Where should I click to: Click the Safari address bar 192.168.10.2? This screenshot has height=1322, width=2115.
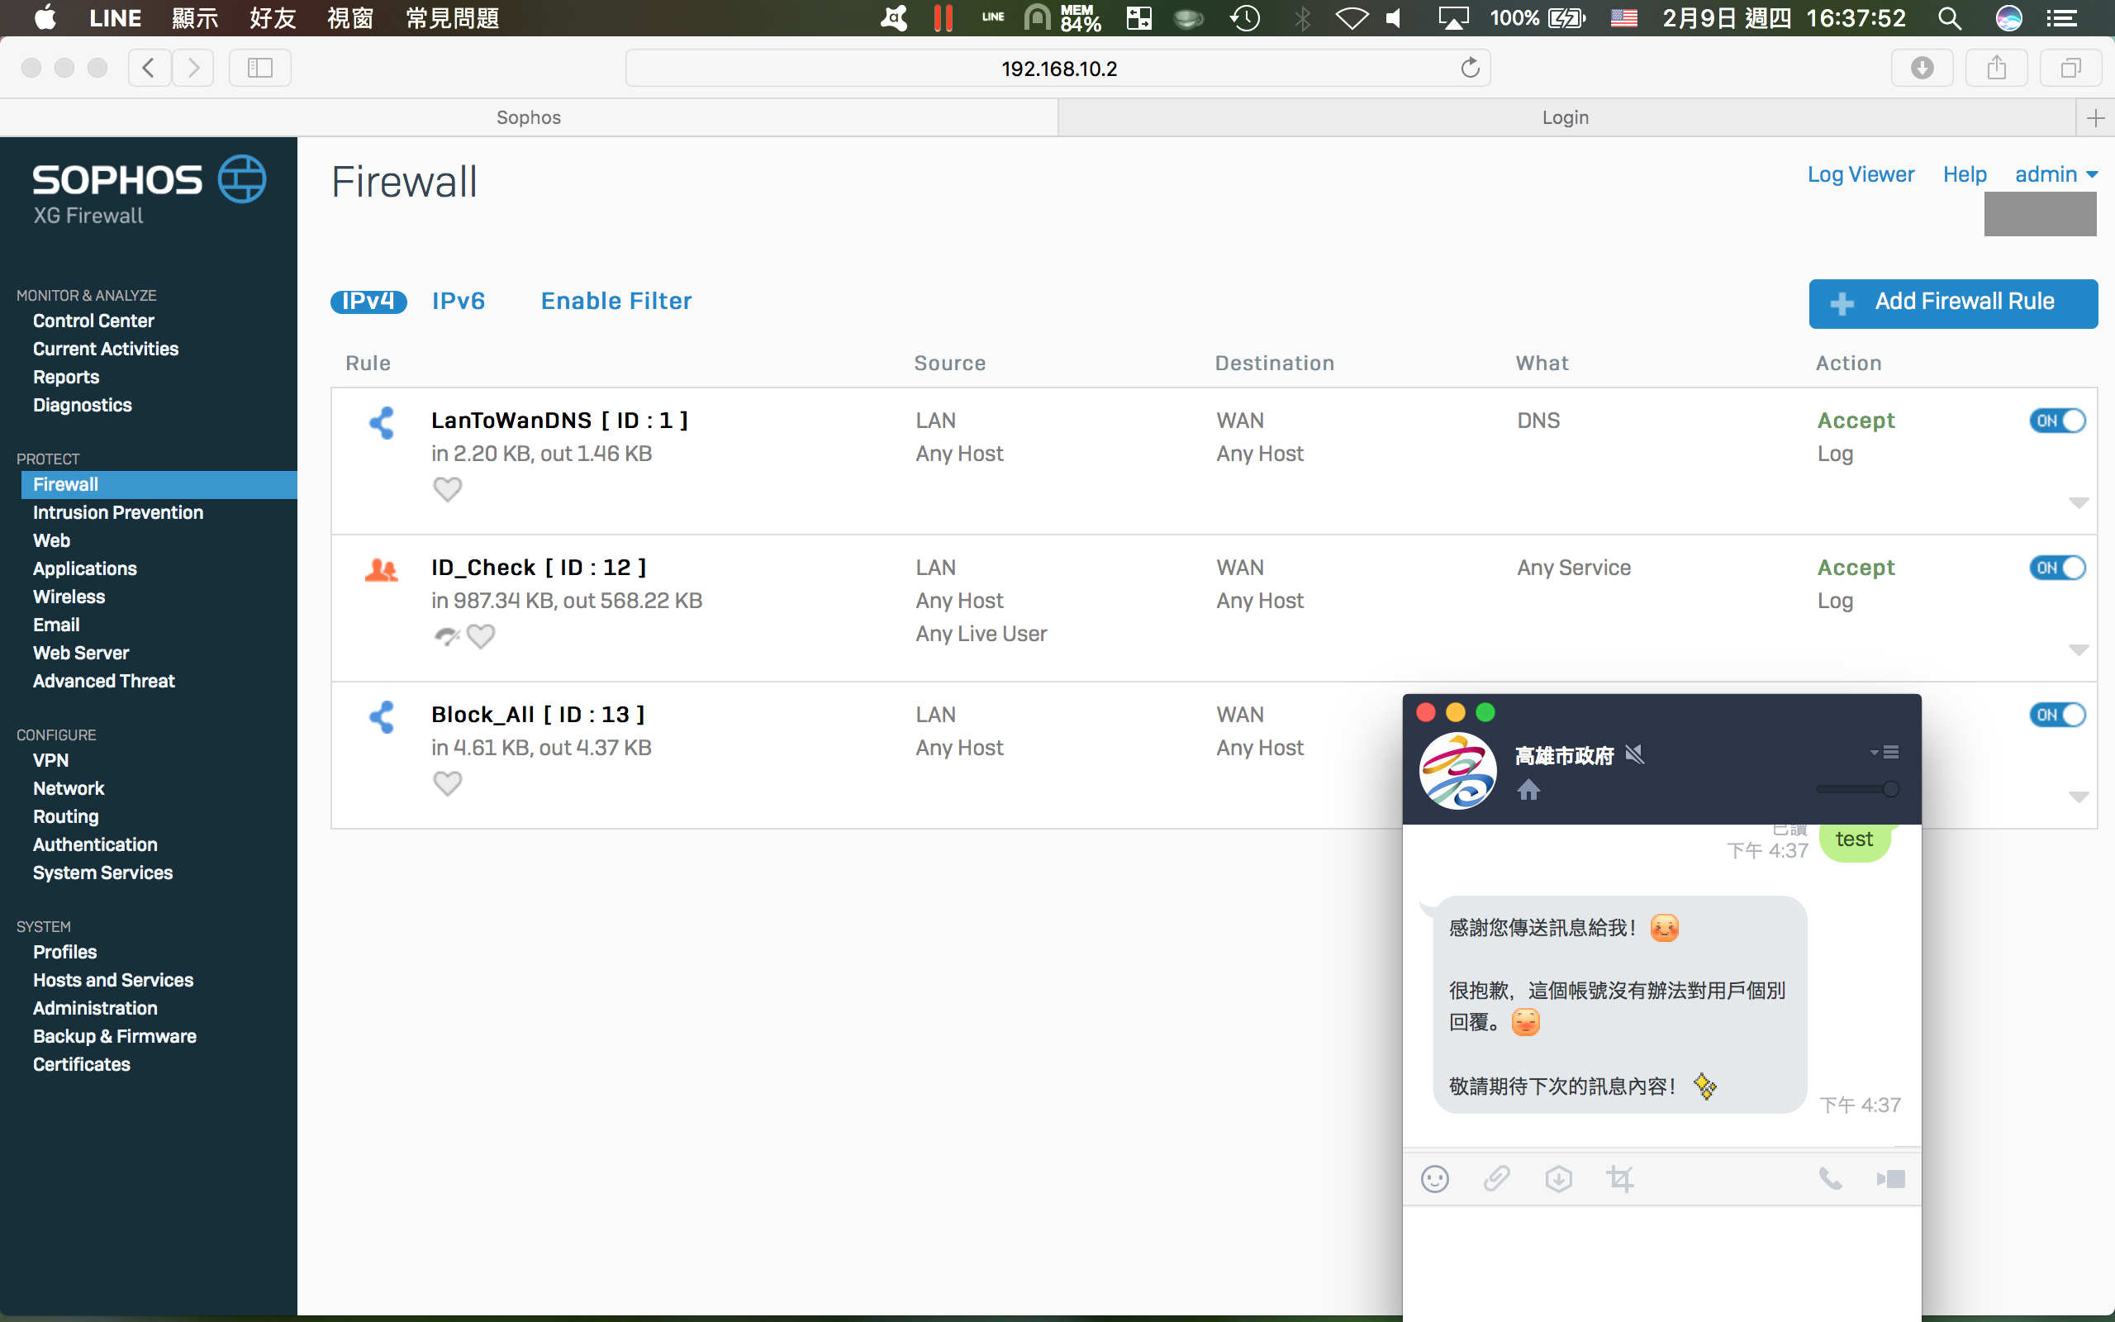click(1058, 69)
